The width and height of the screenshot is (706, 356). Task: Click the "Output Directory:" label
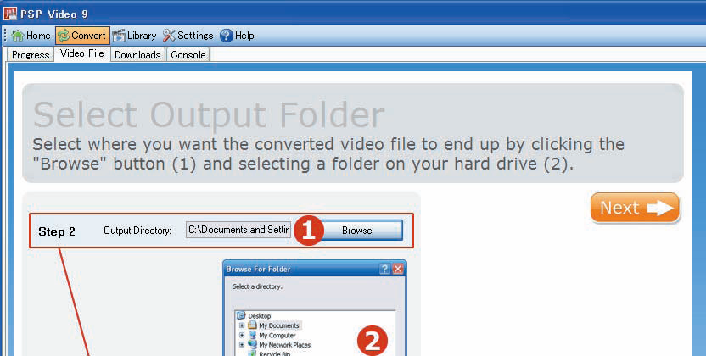[137, 231]
